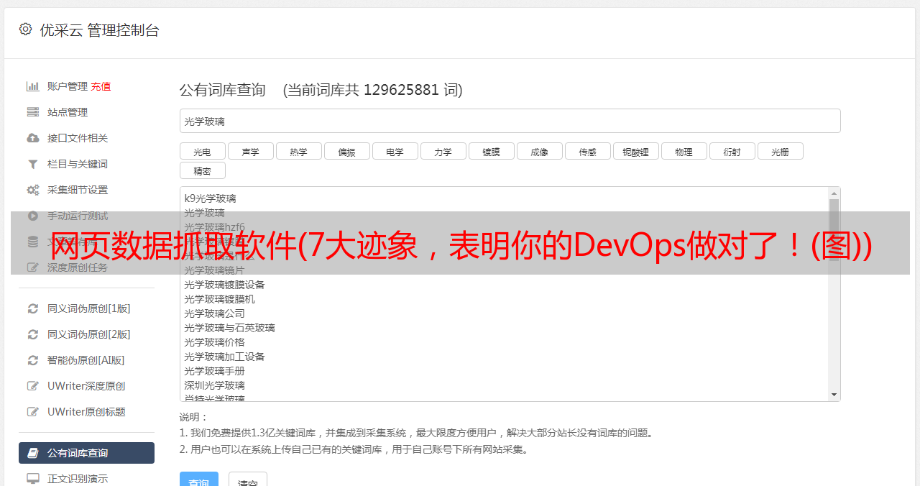Click the results list scrollbar down arrow
This screenshot has height=486, width=920.
point(834,395)
